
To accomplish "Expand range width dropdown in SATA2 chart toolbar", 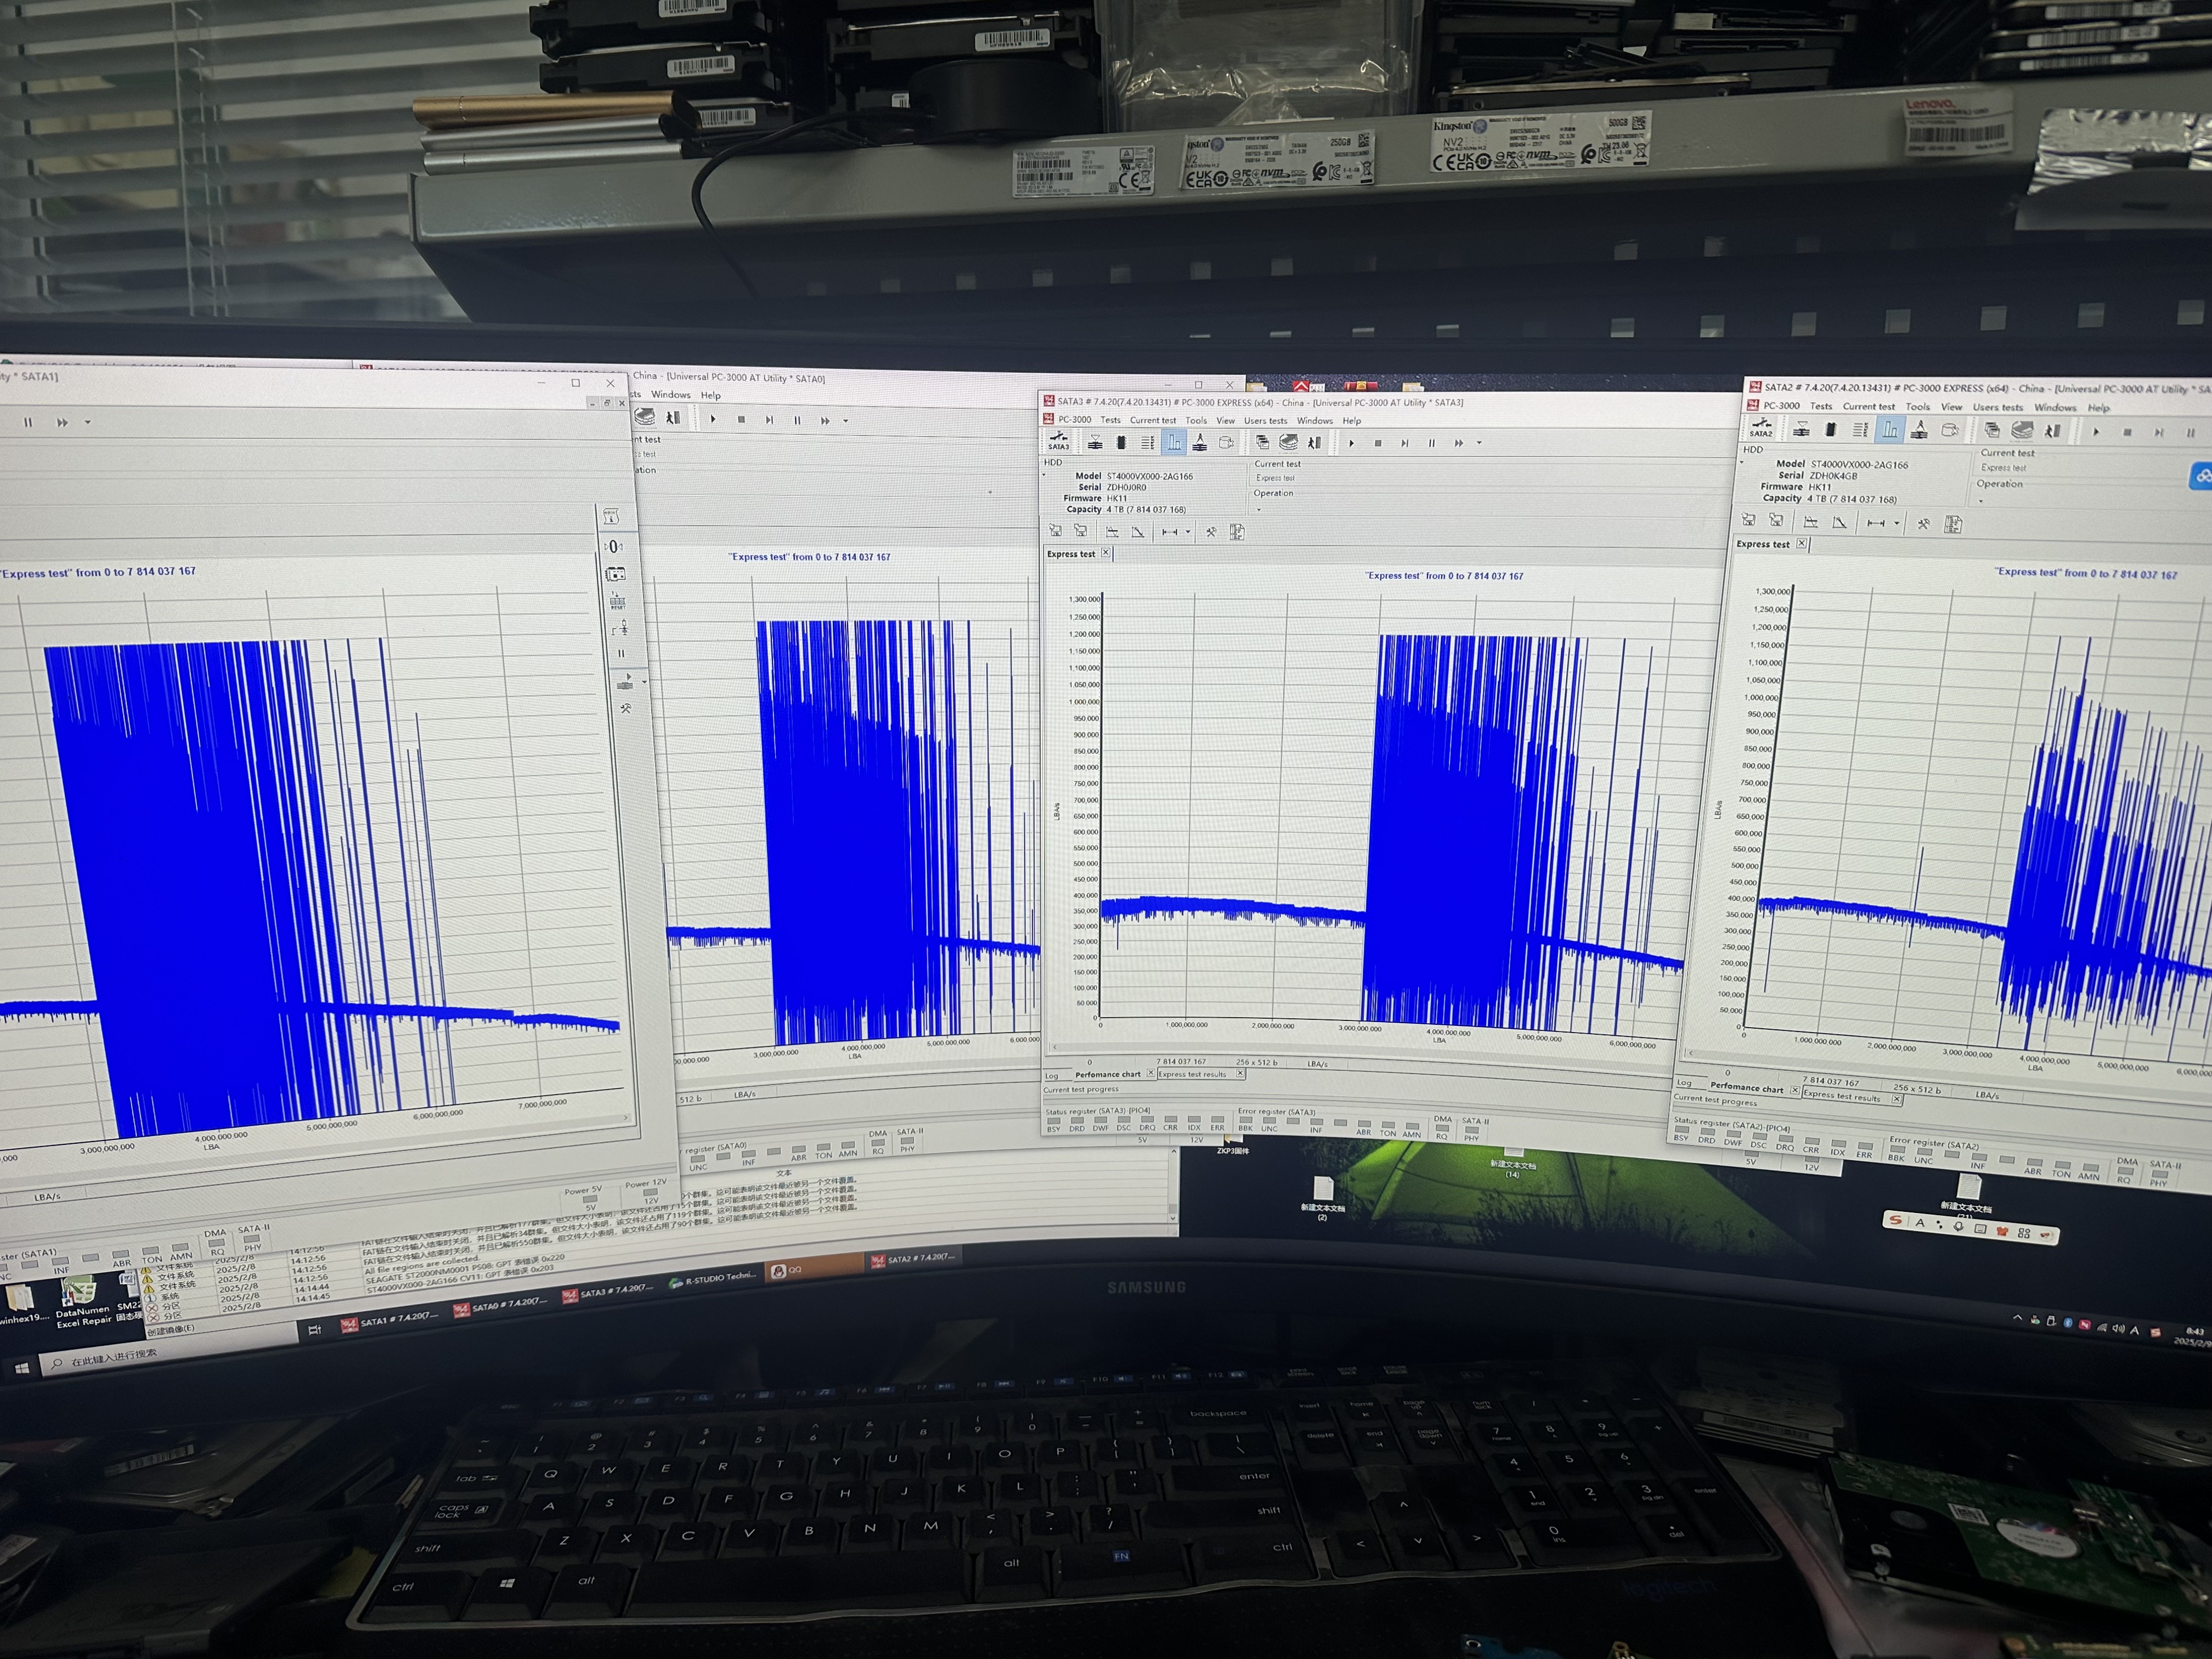I will 1896,523.
